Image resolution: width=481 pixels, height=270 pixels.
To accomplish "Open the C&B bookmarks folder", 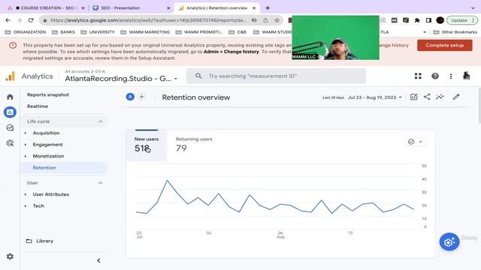I will (237, 31).
